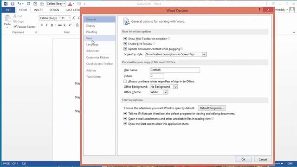Toggle Enable Live Preview checkbox
This screenshot has height=167, width=297.
pos(125,44)
